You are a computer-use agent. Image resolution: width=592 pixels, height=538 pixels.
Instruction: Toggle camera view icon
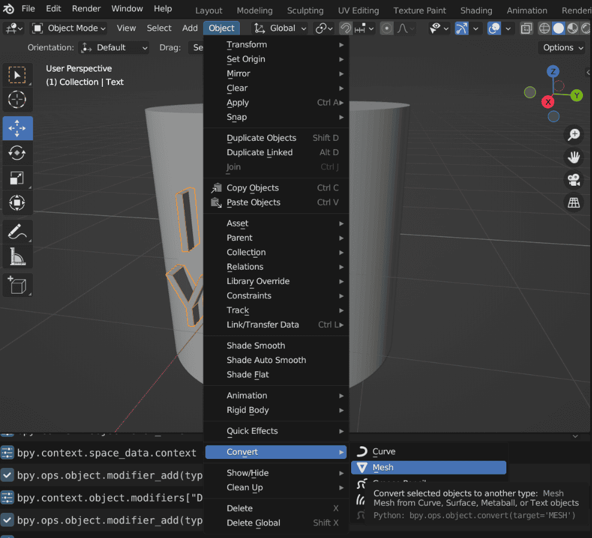click(573, 180)
